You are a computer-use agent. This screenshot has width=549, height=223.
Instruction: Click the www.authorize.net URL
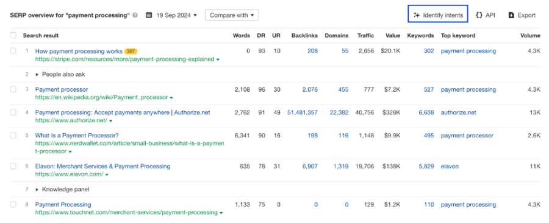71,121
